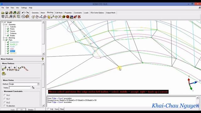Toggle the Points visibility checkbox
The image size is (201, 113).
tap(8, 29)
